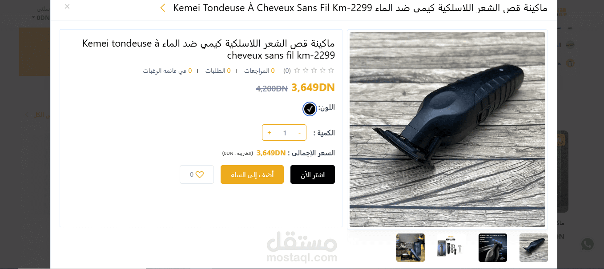Screen dimensions: 604x269
Task: Click the quantity input field
Action: click(x=285, y=133)
